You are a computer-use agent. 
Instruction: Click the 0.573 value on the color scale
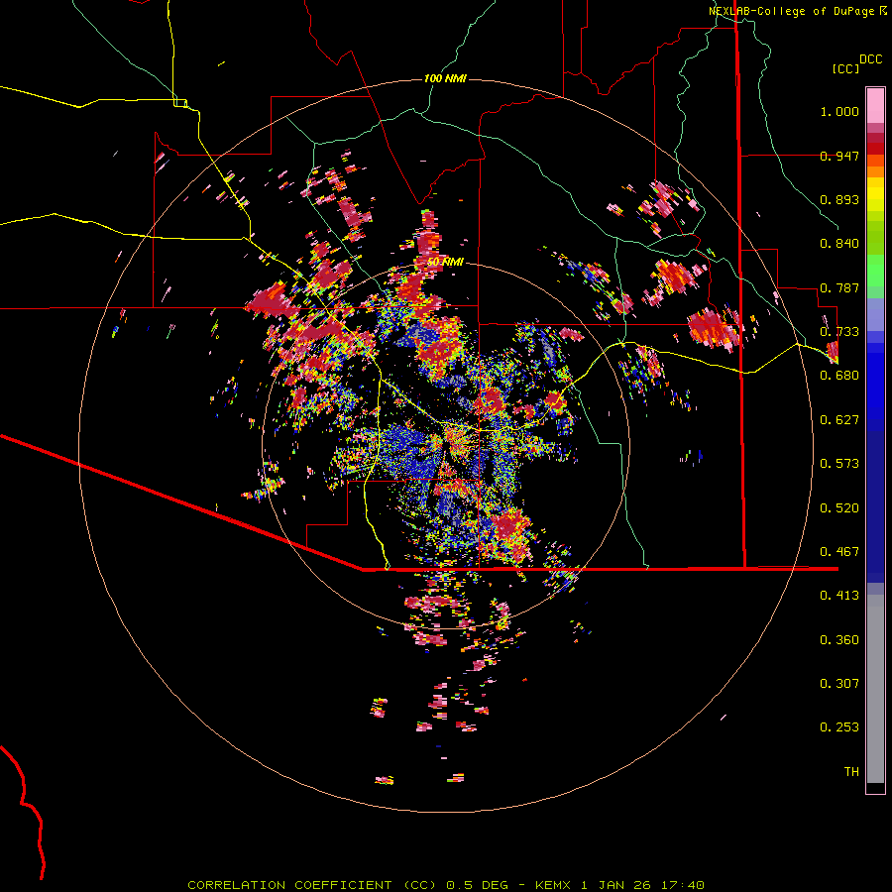(x=839, y=464)
